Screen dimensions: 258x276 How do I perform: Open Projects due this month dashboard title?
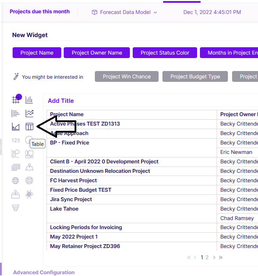(40, 12)
